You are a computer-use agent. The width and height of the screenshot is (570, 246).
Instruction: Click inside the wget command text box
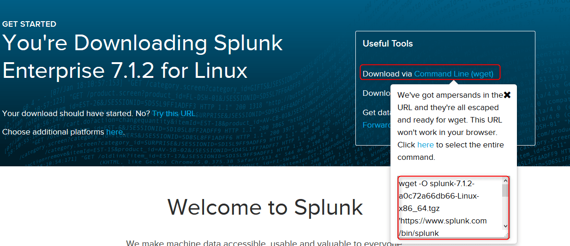pos(450,208)
